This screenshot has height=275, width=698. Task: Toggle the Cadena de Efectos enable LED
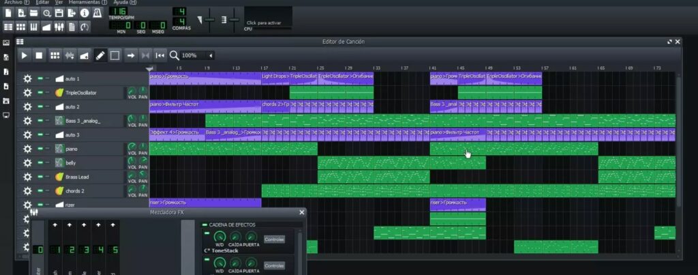[204, 225]
